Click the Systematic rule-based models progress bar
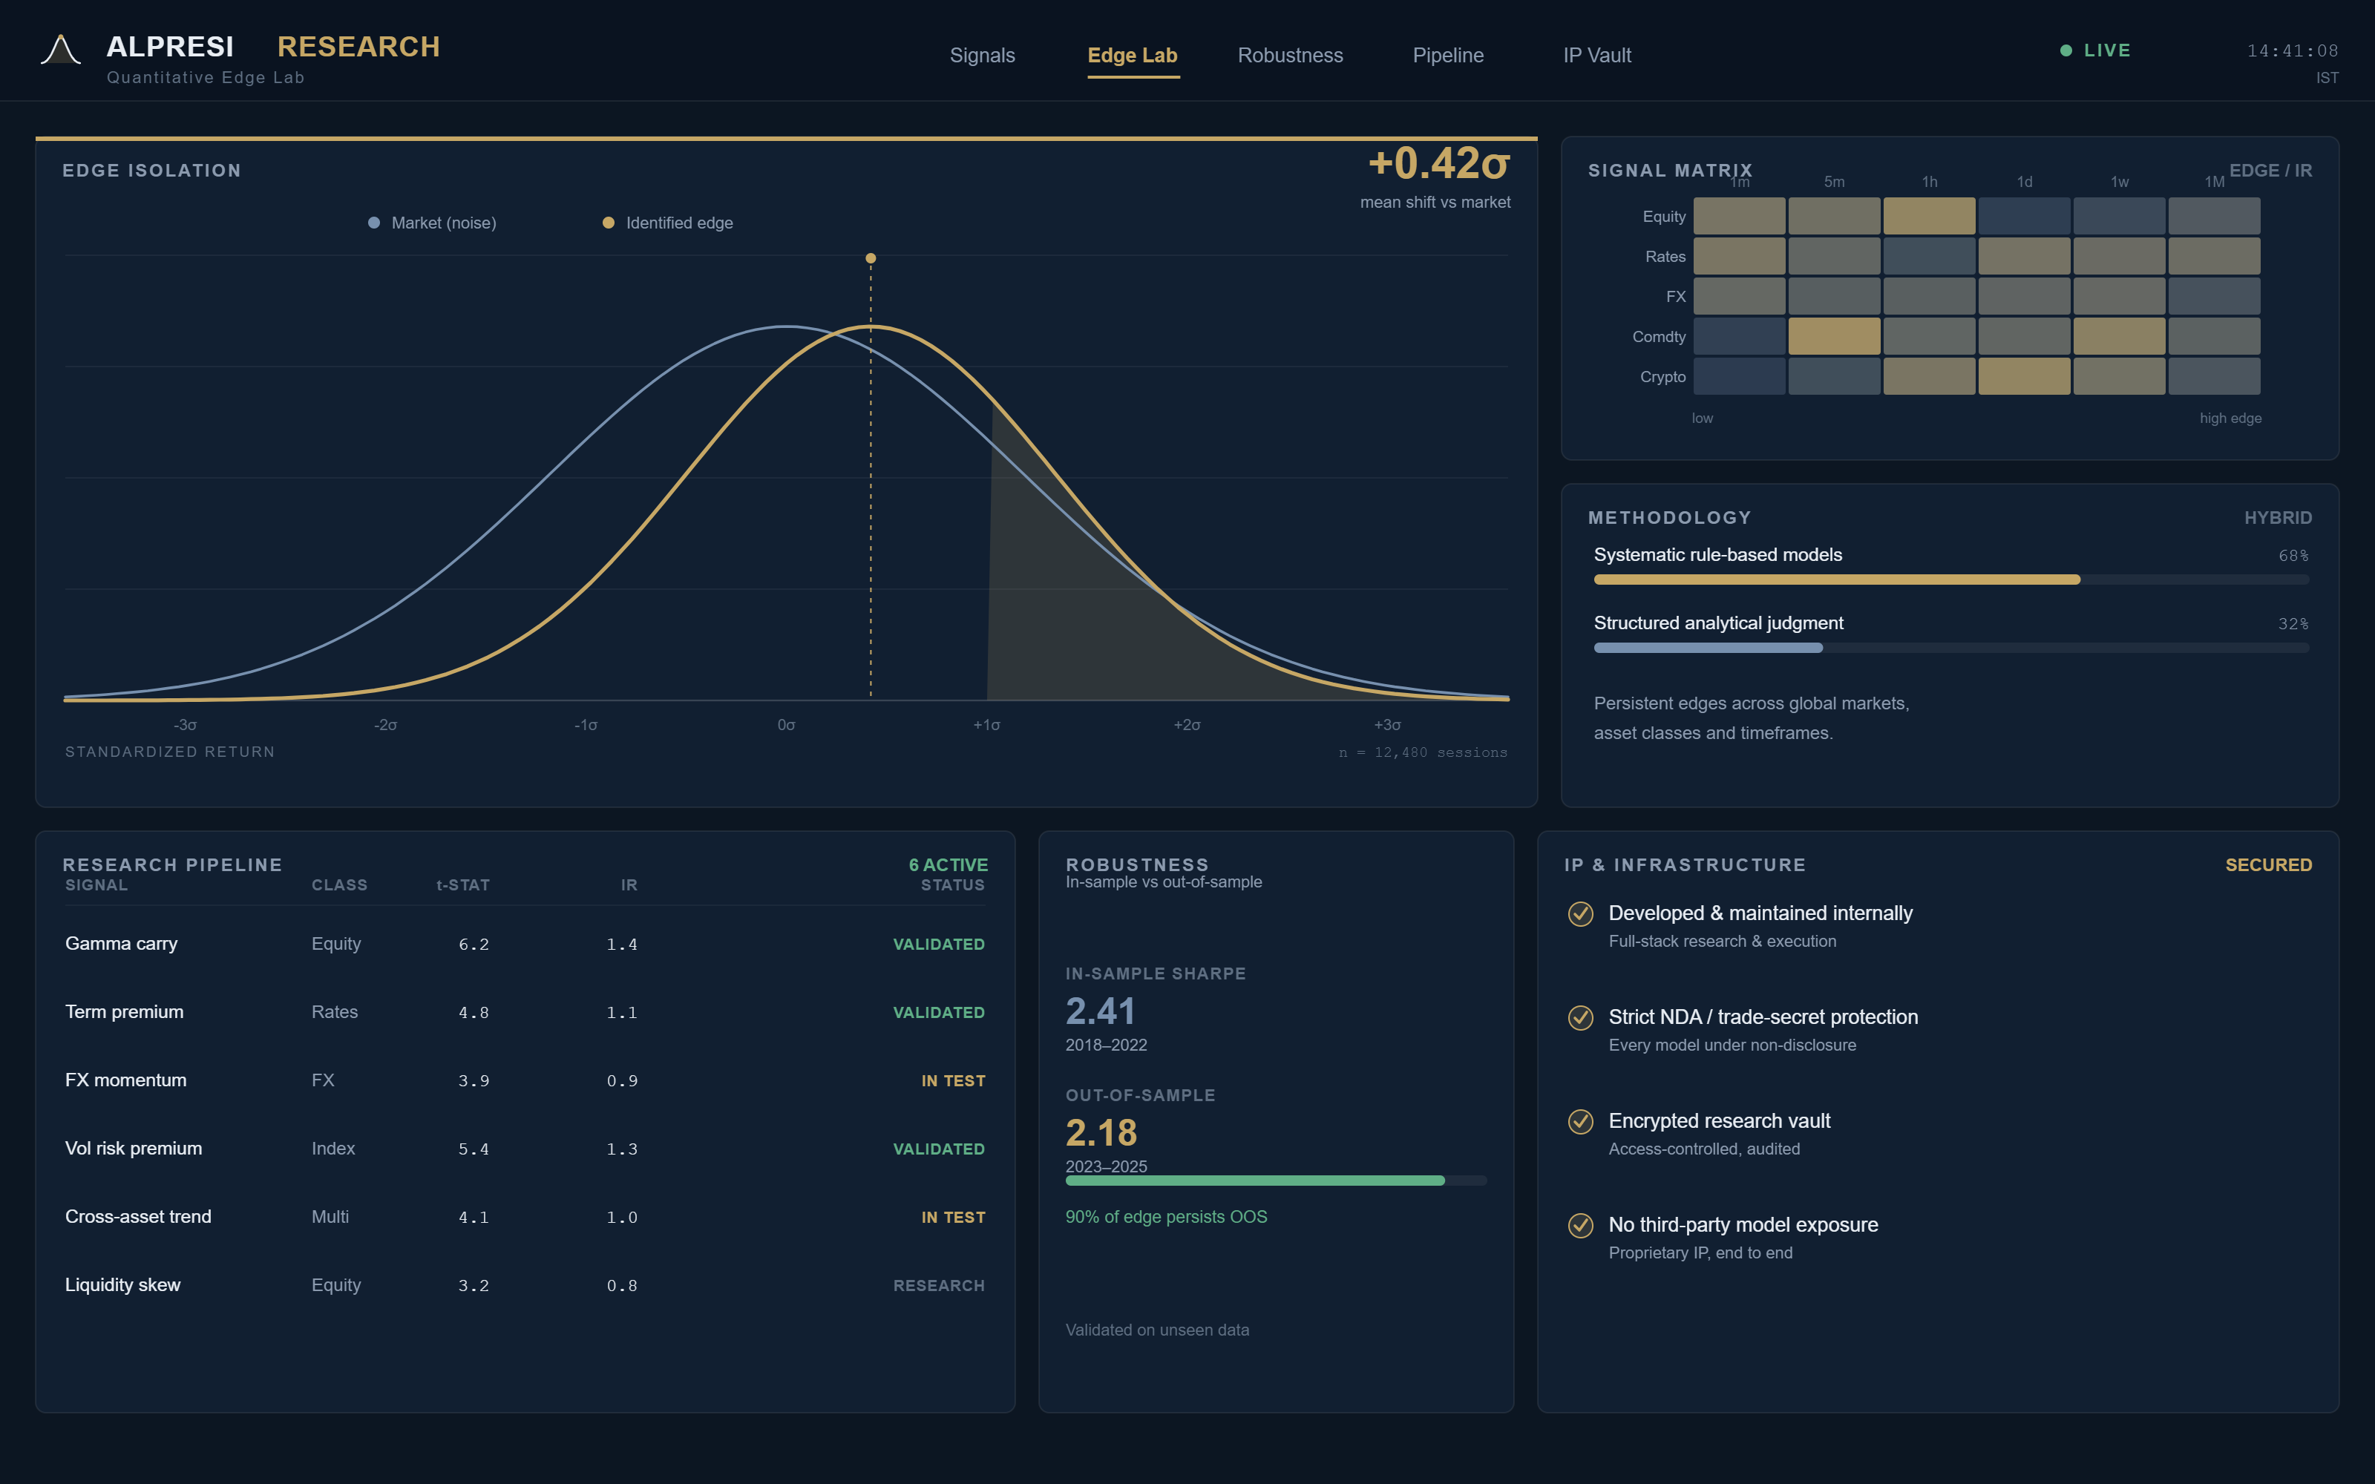 (x=1951, y=580)
